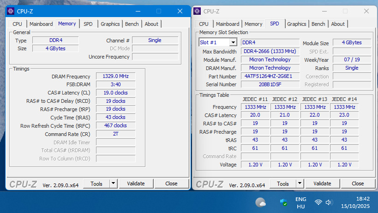Click Serial Number value 20BB1D5F
The image size is (378, 213).
click(270, 84)
